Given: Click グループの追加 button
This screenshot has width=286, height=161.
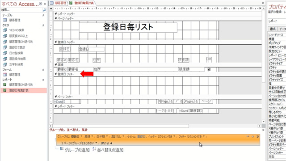Looking at the screenshot, I should click(x=75, y=150).
